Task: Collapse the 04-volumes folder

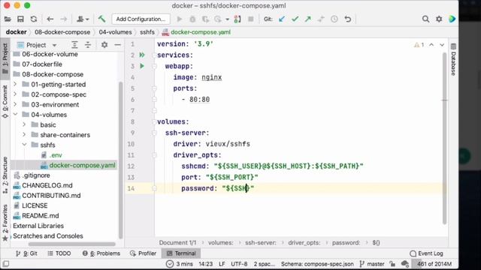Action: pyautogui.click(x=15, y=115)
